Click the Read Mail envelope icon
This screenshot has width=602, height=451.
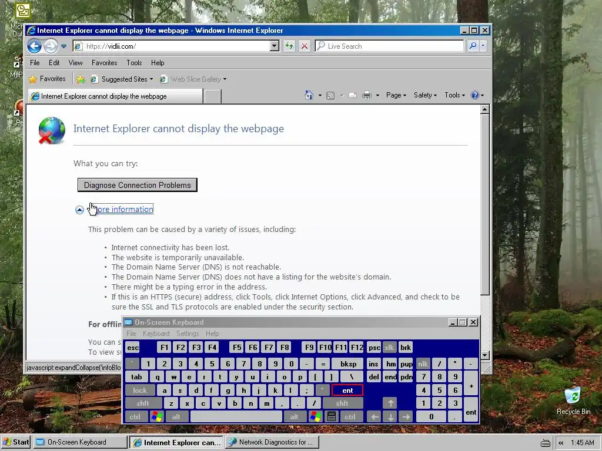pyautogui.click(x=353, y=96)
